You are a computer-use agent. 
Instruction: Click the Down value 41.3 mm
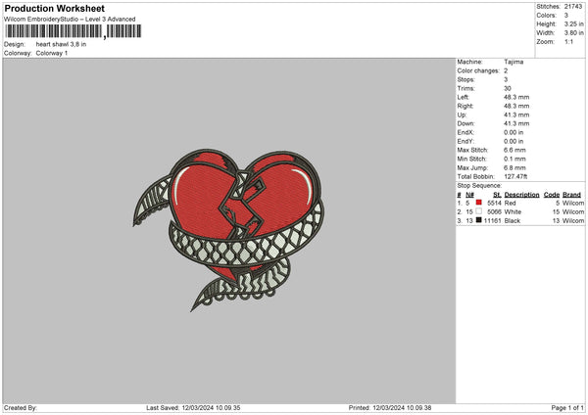(x=516, y=123)
